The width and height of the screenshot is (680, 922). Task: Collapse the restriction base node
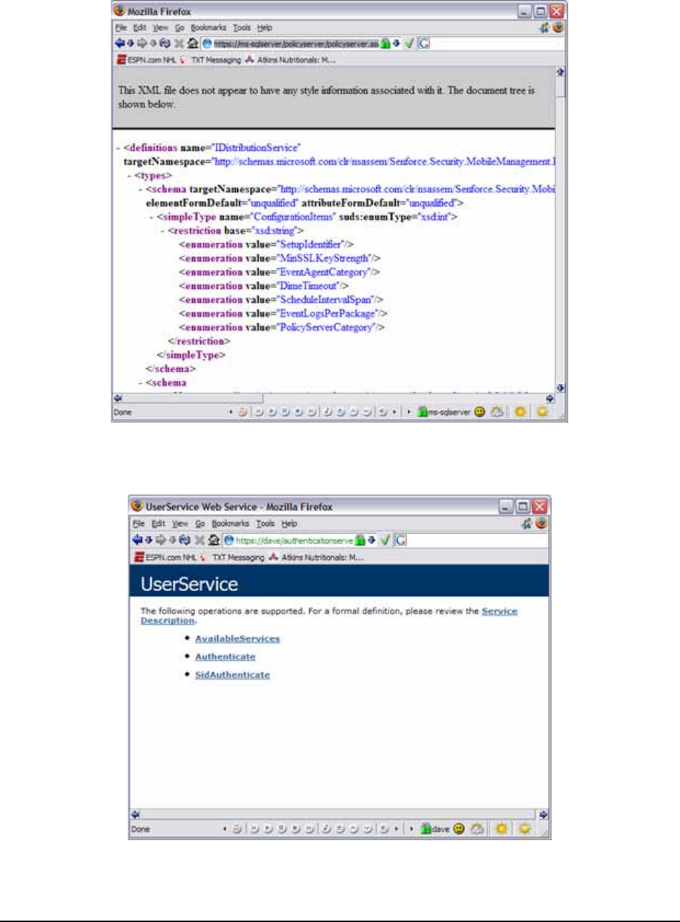pos(163,232)
